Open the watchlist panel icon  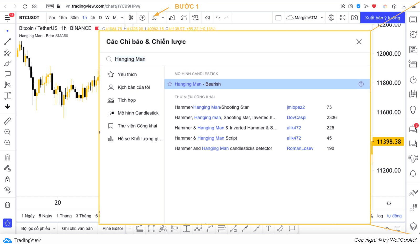coord(413,19)
